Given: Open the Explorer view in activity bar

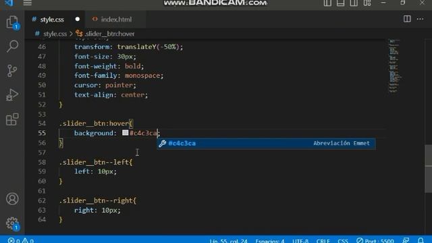Looking at the screenshot, I should coord(12,22).
